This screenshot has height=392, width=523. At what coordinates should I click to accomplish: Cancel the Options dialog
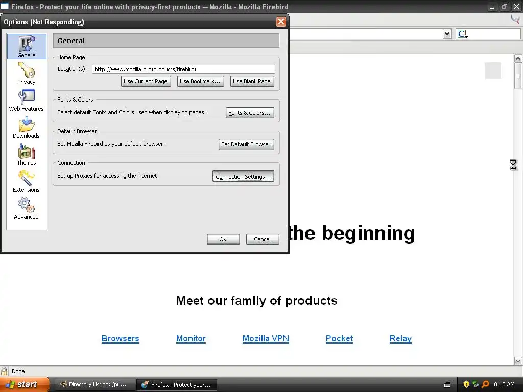[x=263, y=239]
